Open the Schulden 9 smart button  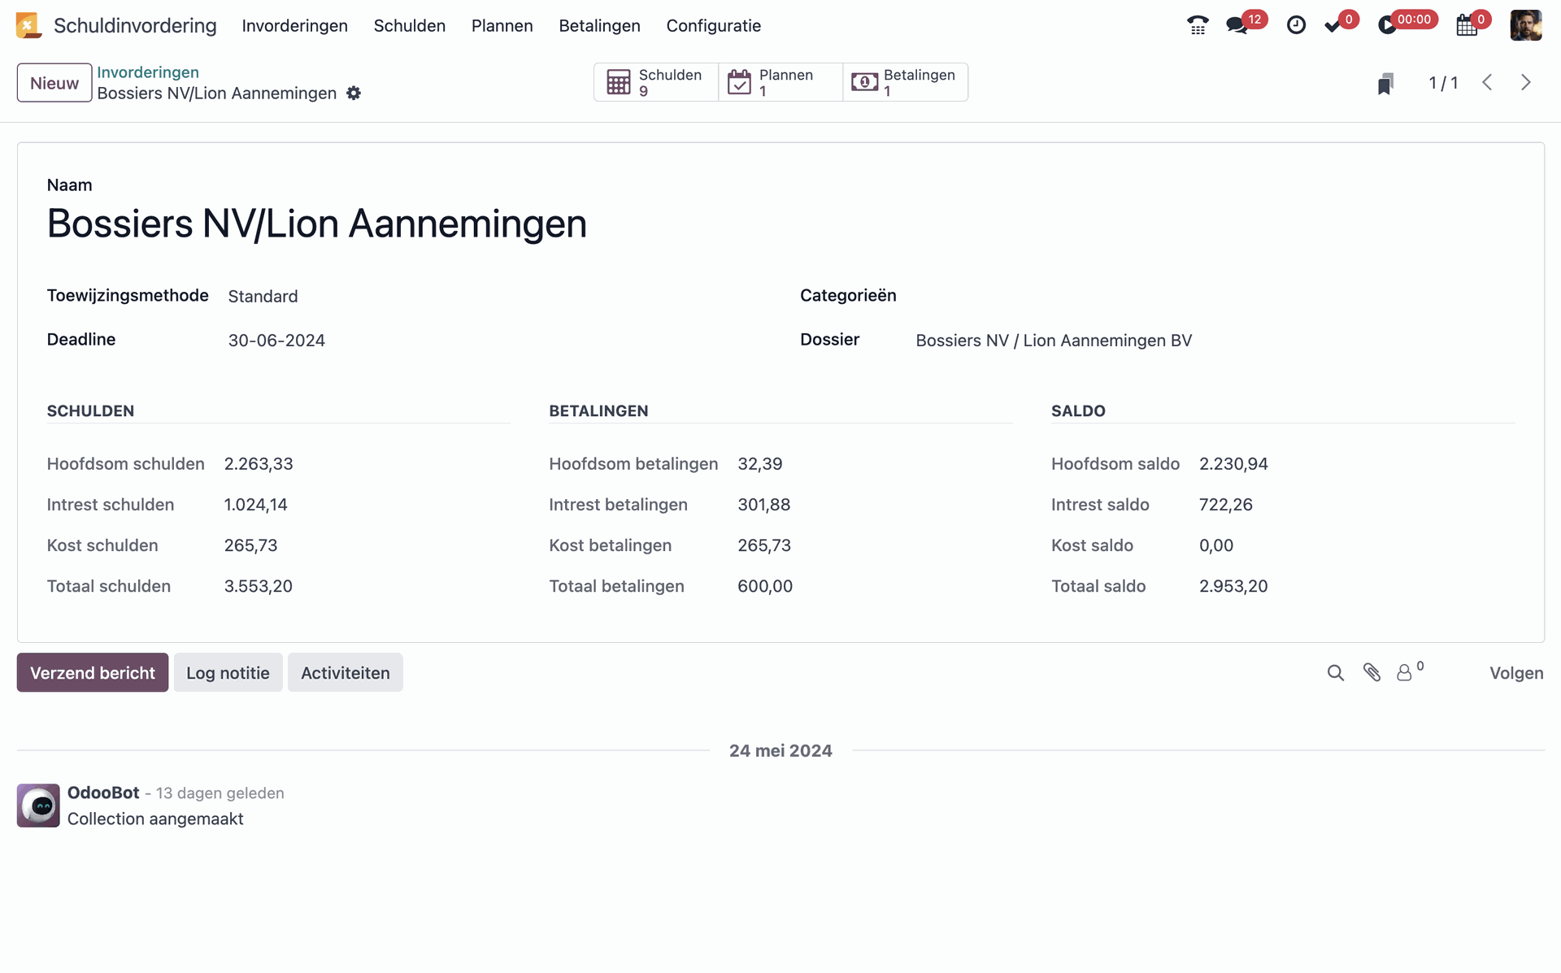(656, 82)
